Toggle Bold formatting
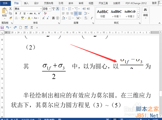Screen dimensions: 162x120 click(16, 13)
